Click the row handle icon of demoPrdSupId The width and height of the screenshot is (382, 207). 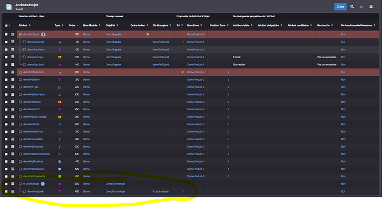pos(13,34)
